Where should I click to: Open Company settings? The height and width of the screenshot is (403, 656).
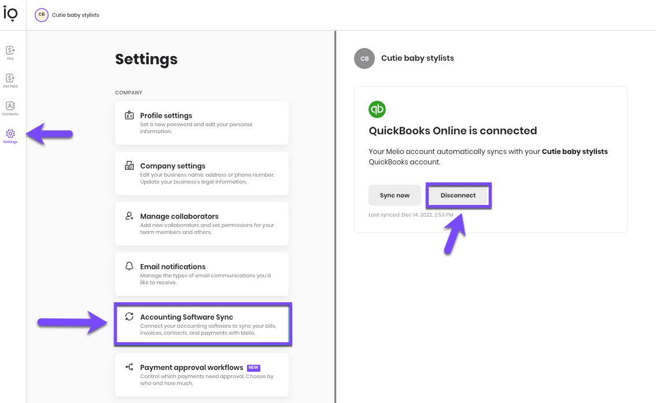(x=202, y=174)
